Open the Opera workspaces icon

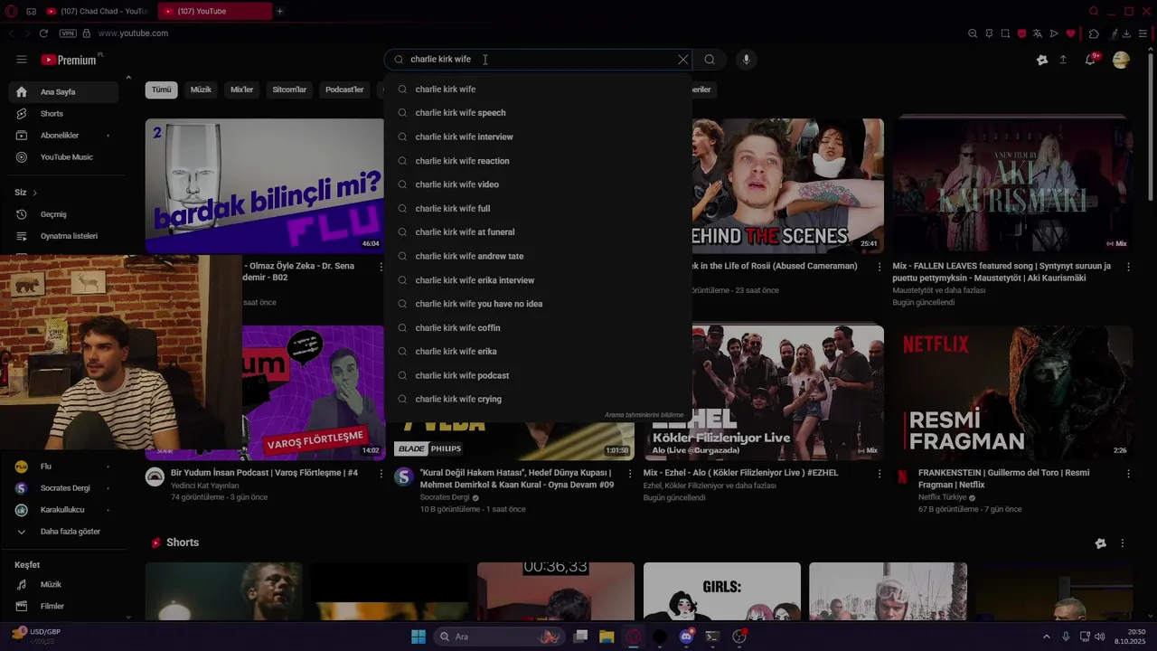click(32, 11)
